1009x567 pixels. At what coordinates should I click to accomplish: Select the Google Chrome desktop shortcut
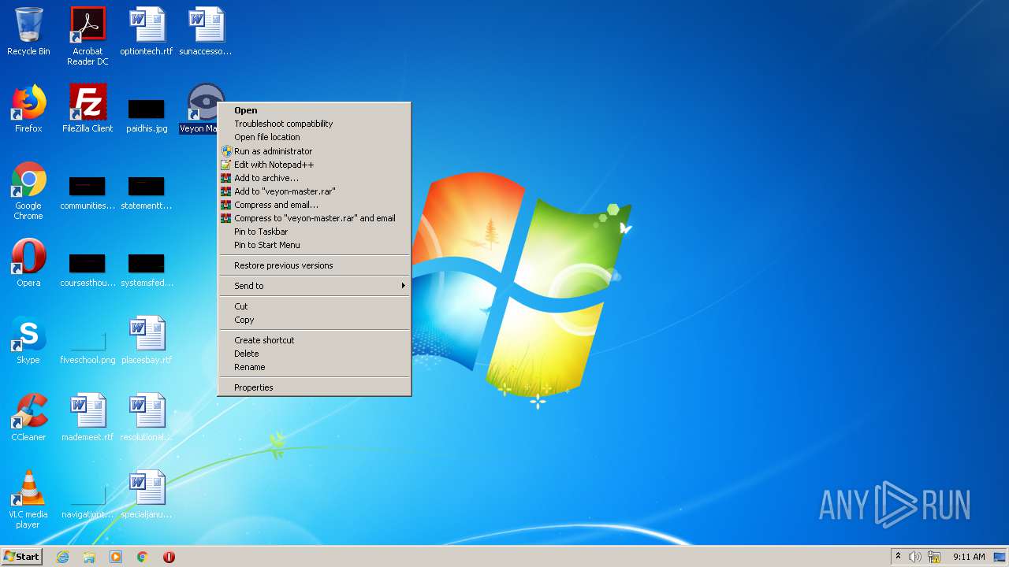click(x=28, y=191)
